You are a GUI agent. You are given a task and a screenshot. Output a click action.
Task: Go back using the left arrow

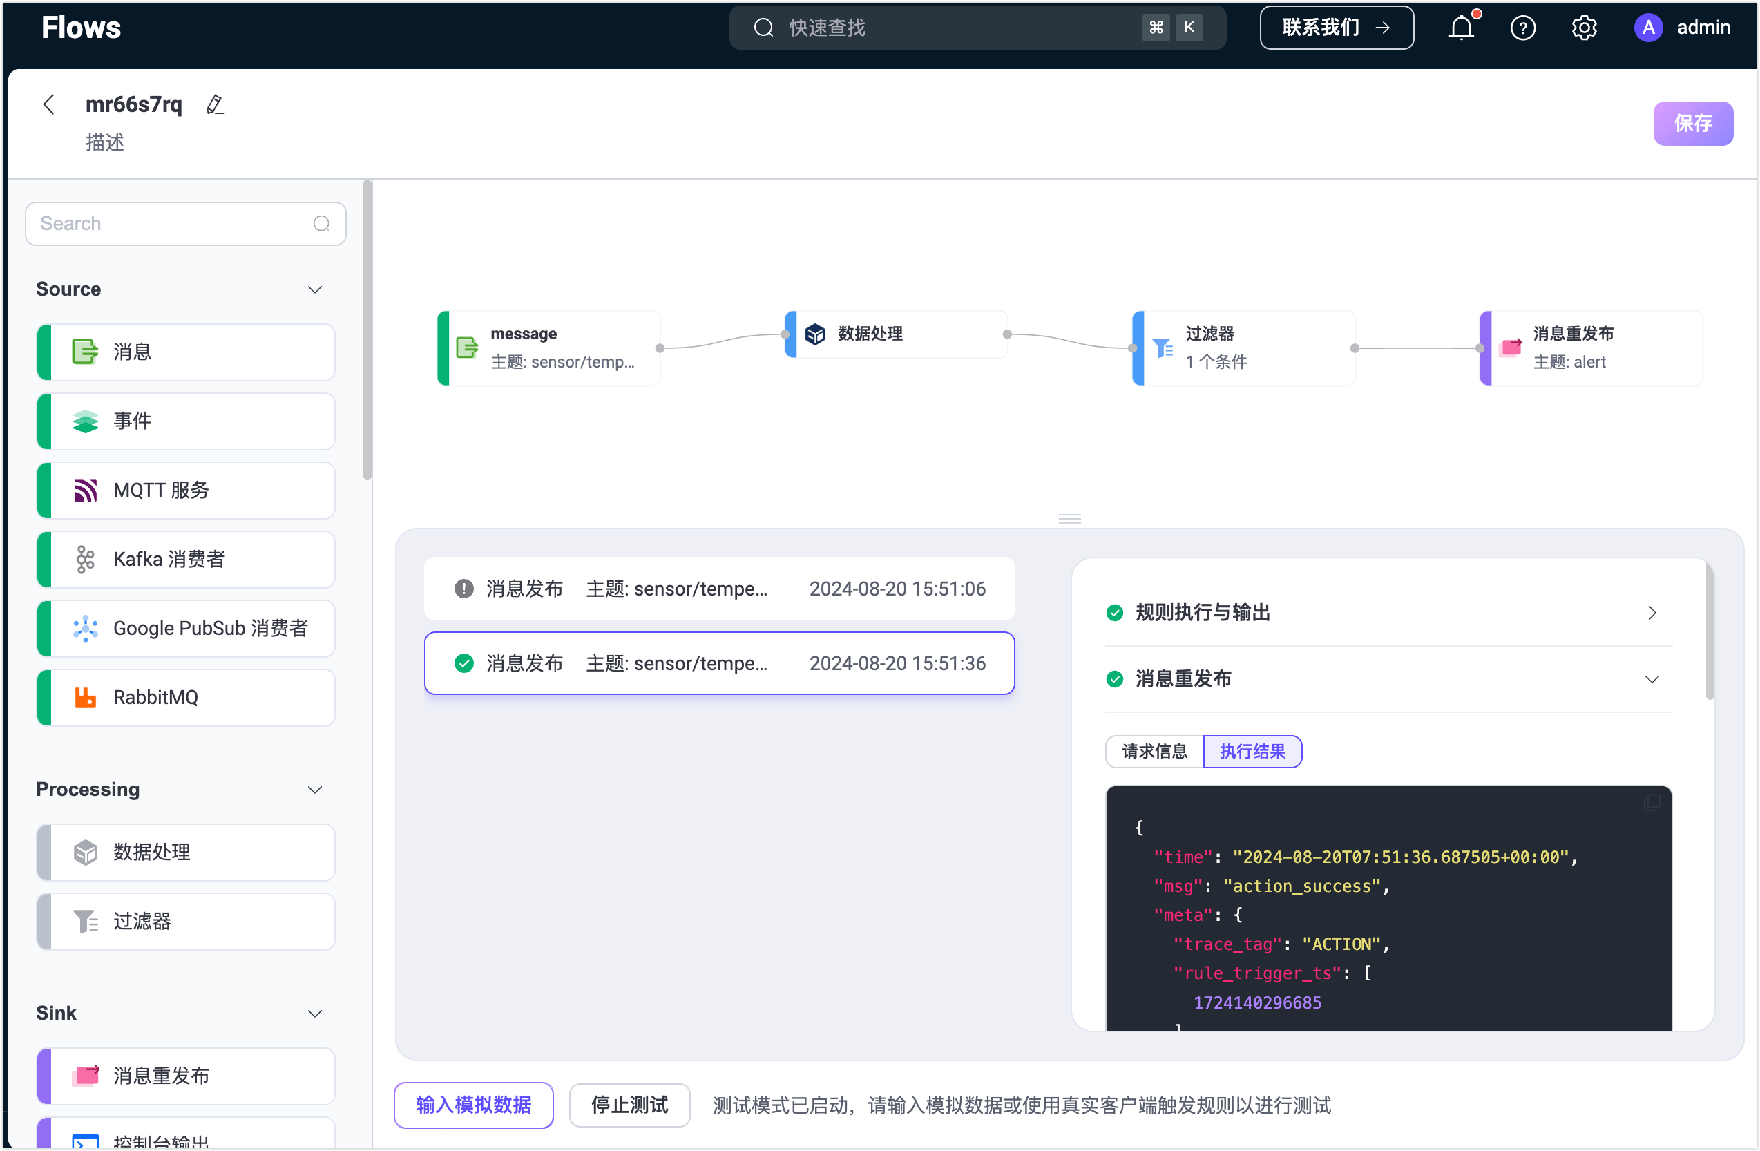(x=49, y=105)
